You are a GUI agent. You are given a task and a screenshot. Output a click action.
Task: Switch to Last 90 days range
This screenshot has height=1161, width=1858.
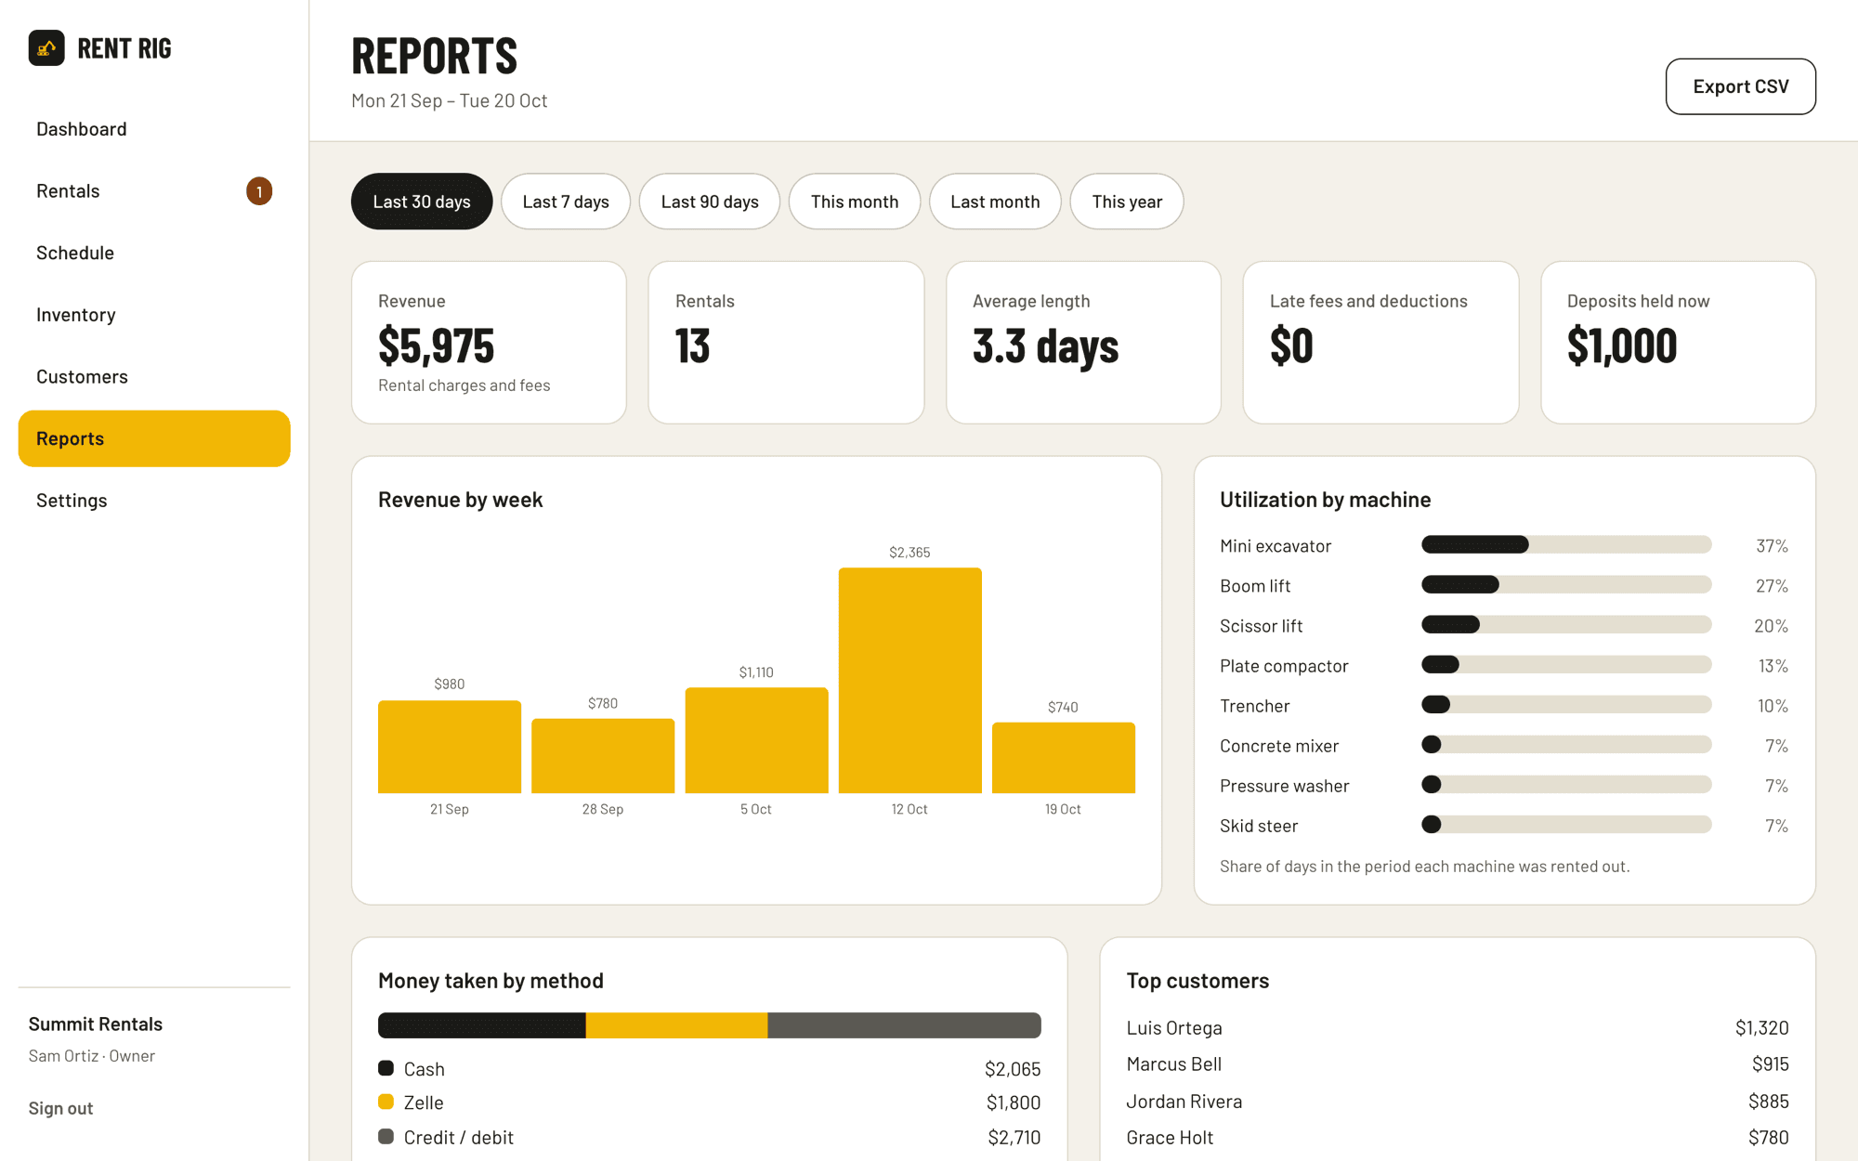(710, 202)
